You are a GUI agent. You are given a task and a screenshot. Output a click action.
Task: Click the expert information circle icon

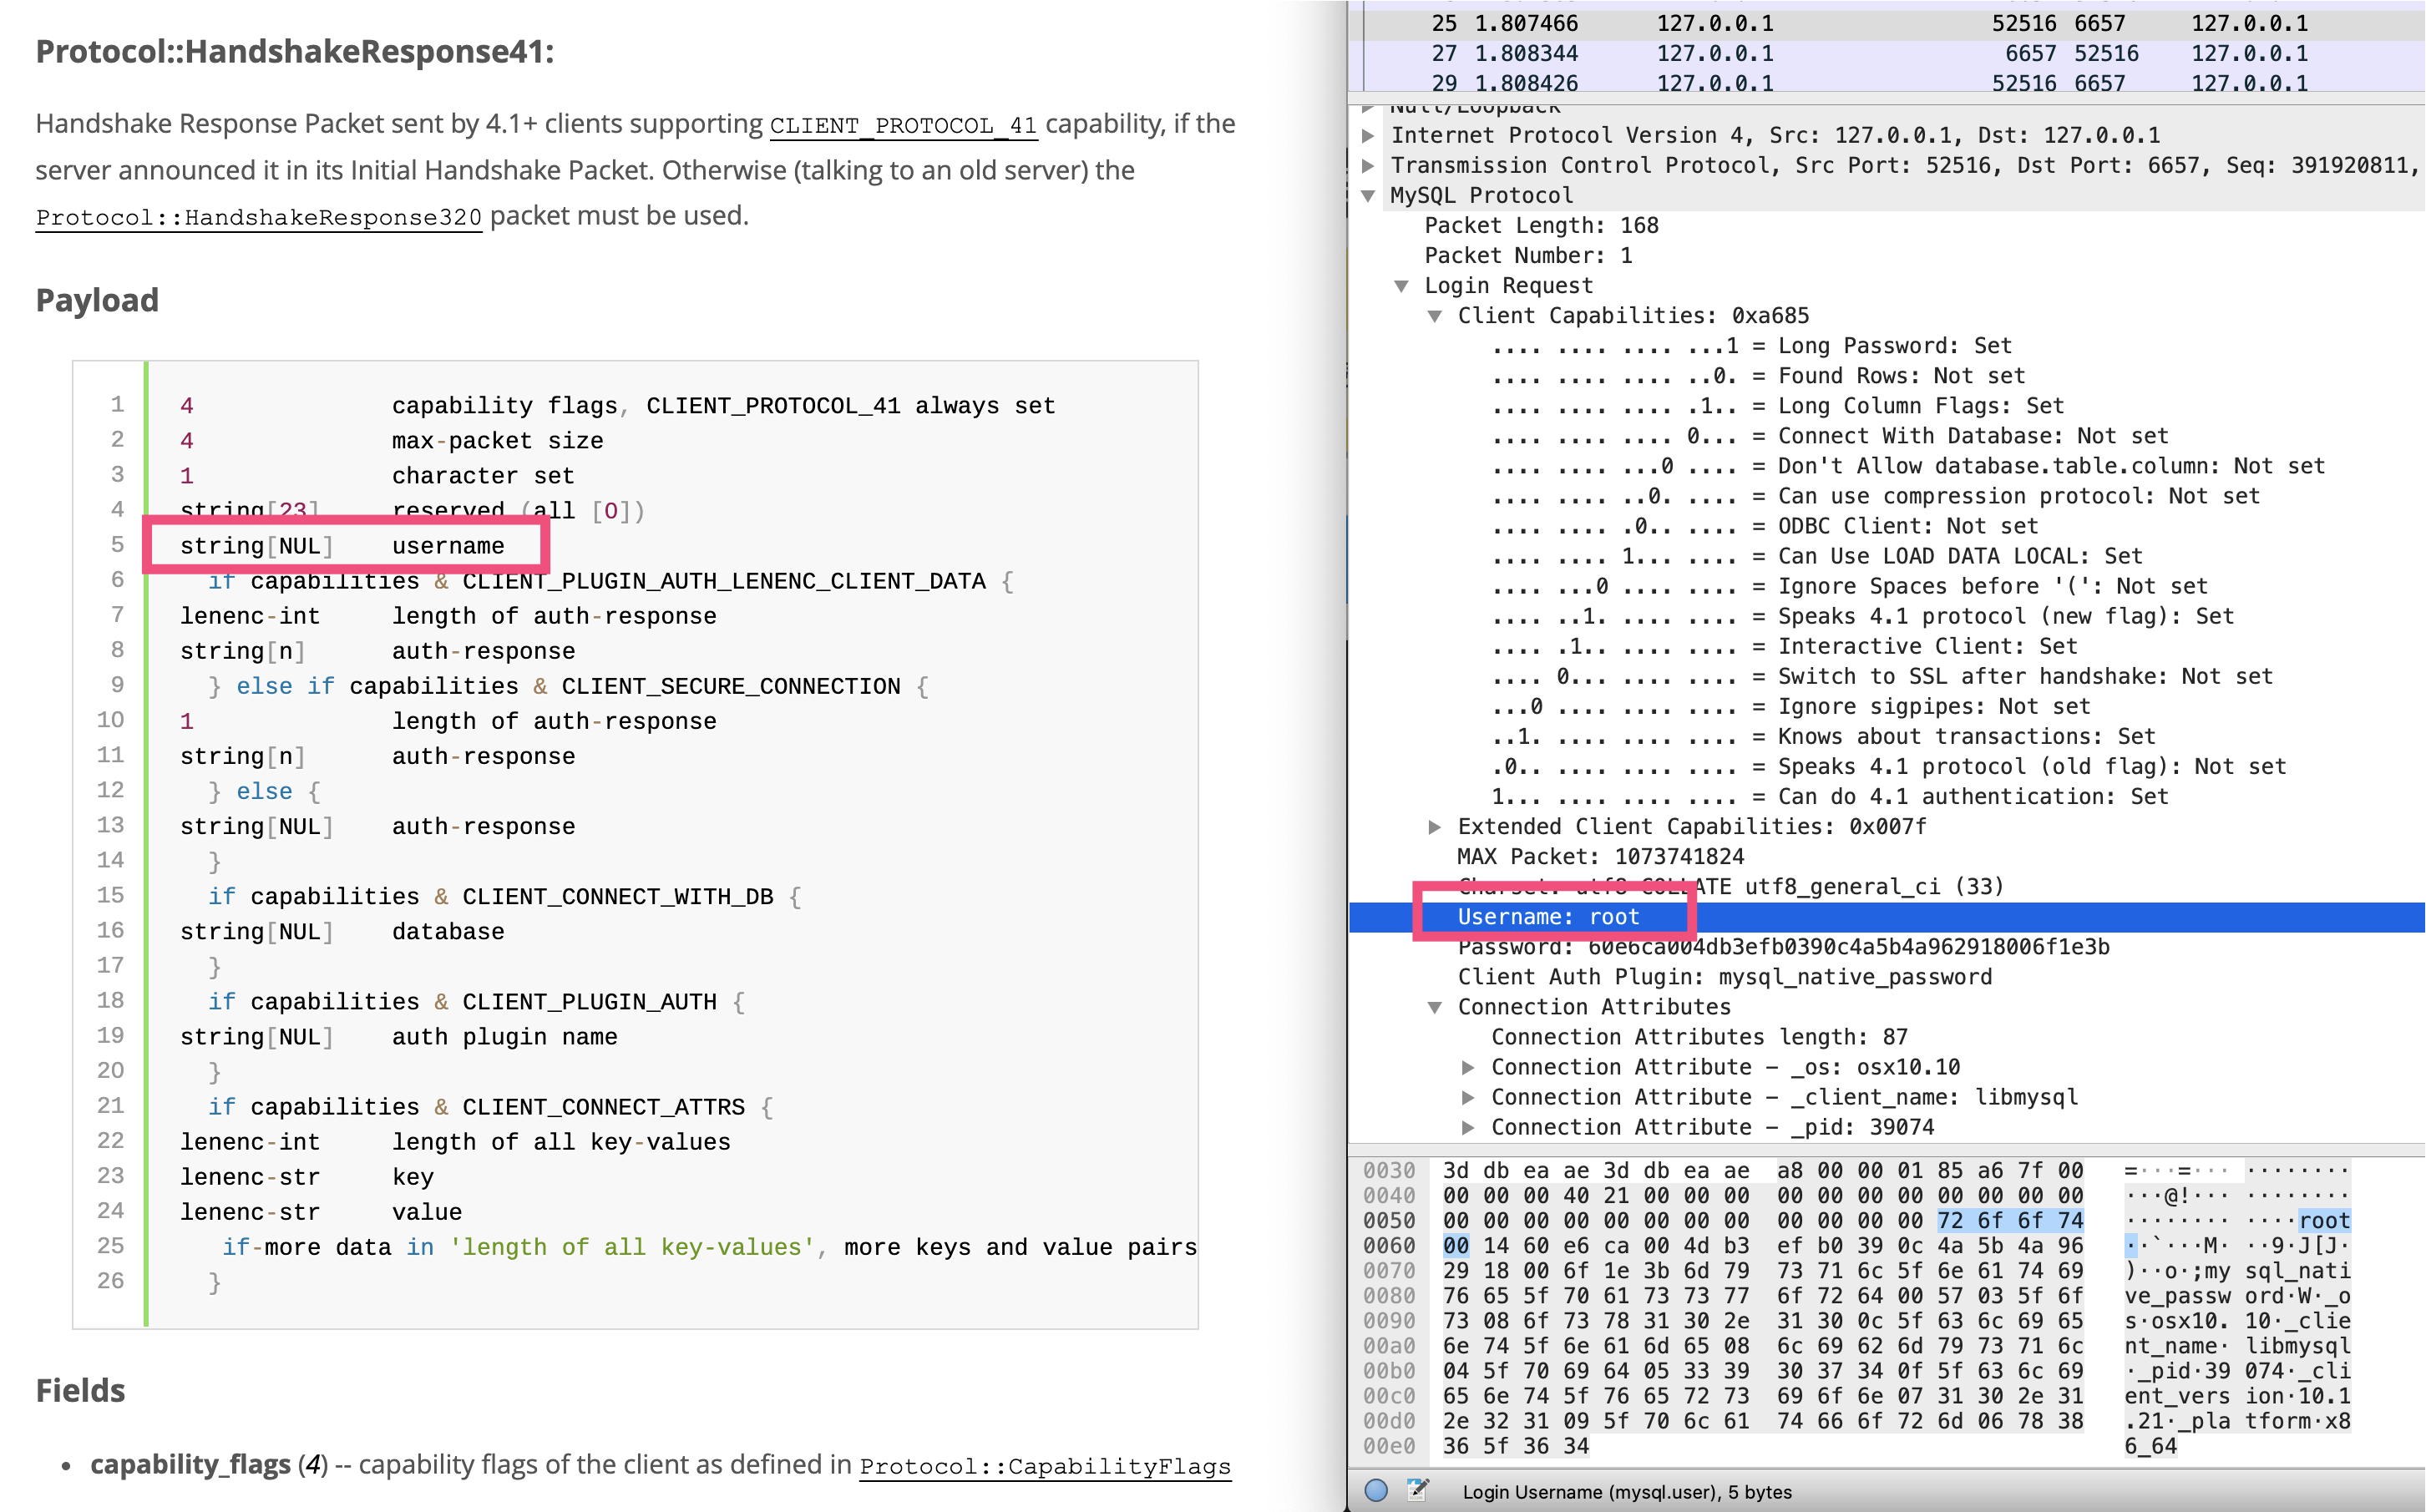tap(1376, 1490)
